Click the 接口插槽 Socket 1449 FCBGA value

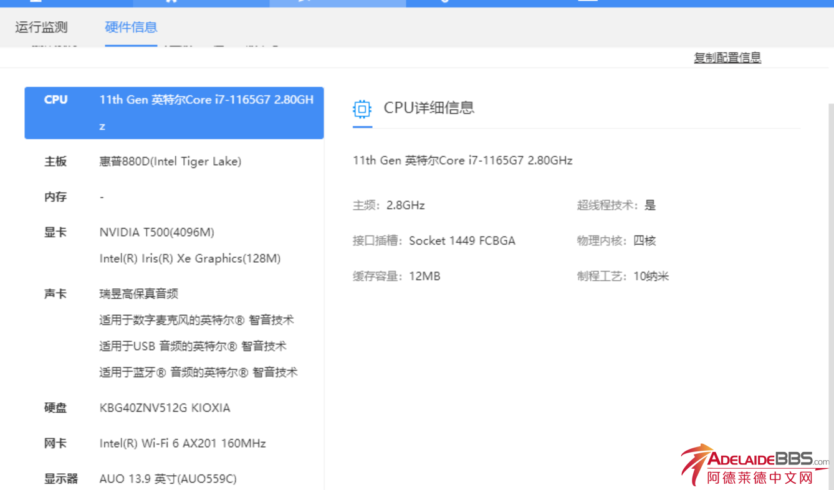tap(462, 241)
